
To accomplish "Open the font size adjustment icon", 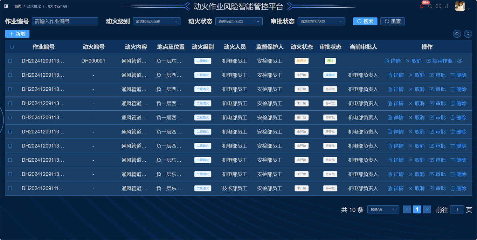I will (x=447, y=6).
